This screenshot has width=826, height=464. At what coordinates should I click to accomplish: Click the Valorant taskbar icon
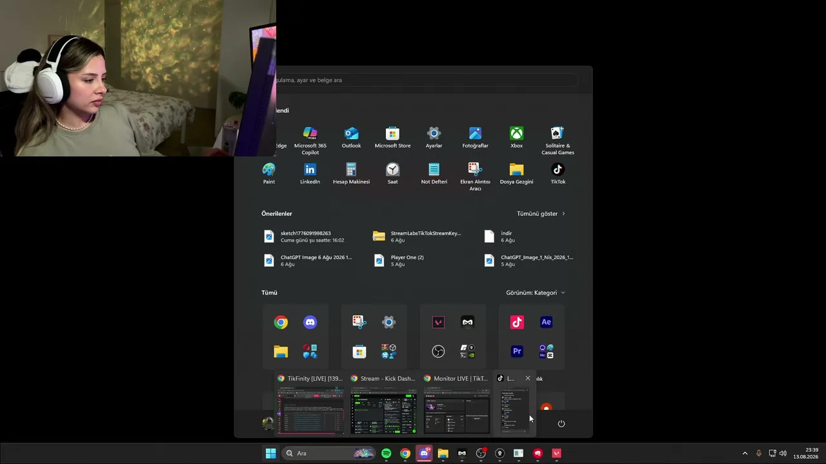[x=556, y=454]
